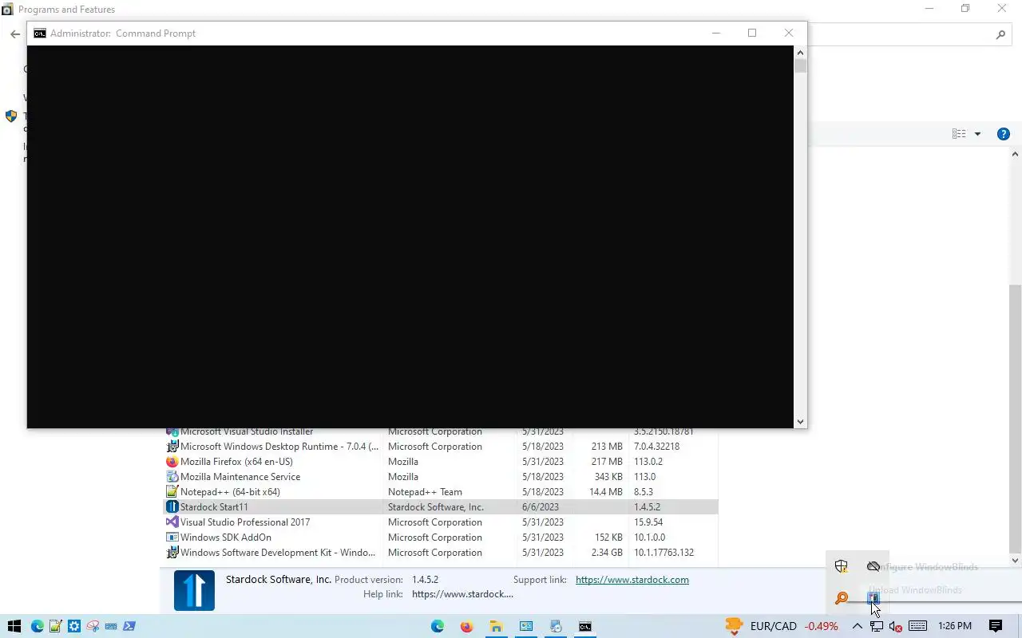Screen dimensions: 1022x638
Task: Click the Command Prompt scrollbar thumb
Action: [800, 66]
